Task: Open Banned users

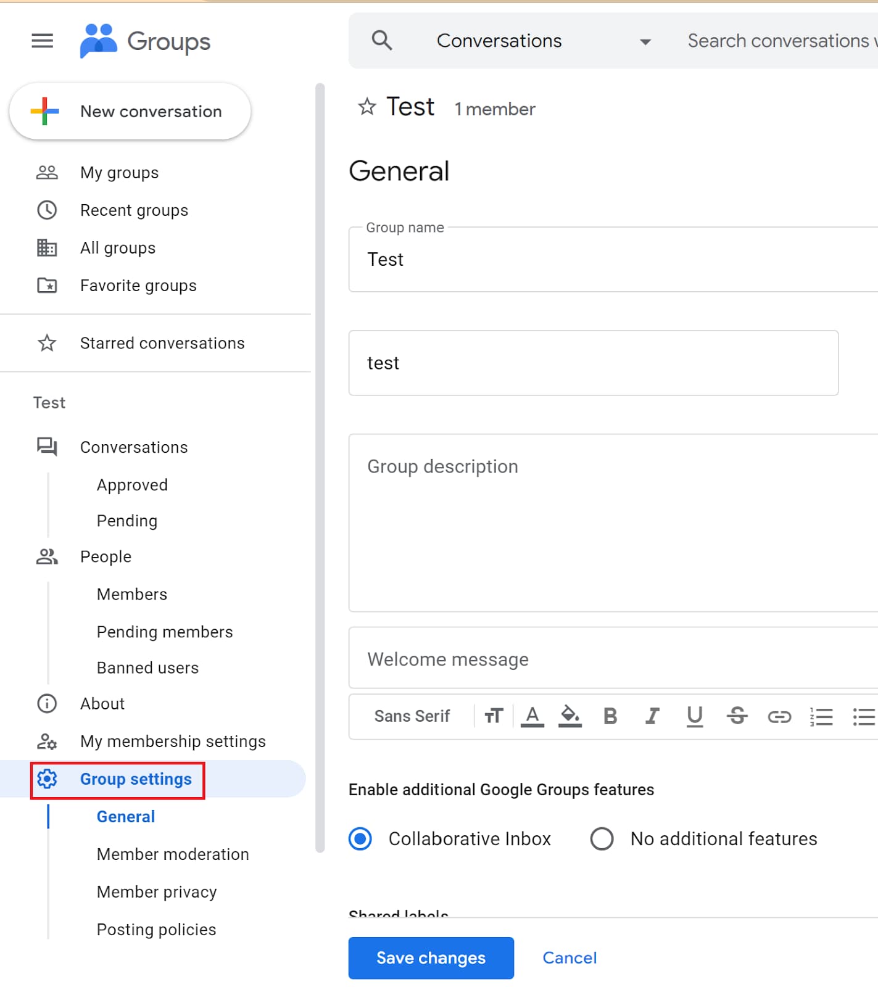Action: tap(147, 667)
